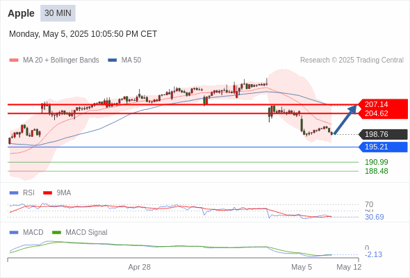Click the 188.48 support level label
410x278 pixels.
(x=376, y=171)
